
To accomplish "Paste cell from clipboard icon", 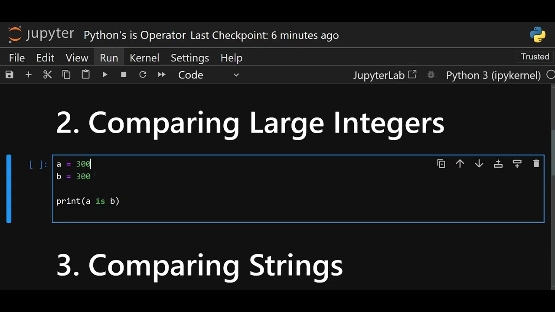I will point(85,75).
